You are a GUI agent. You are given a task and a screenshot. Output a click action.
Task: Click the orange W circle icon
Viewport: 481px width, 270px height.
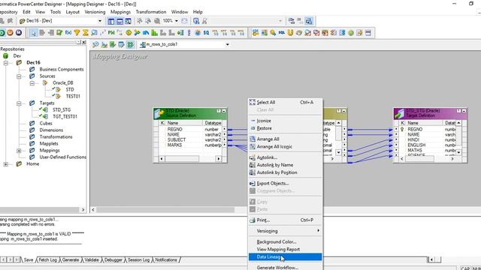pos(10,32)
